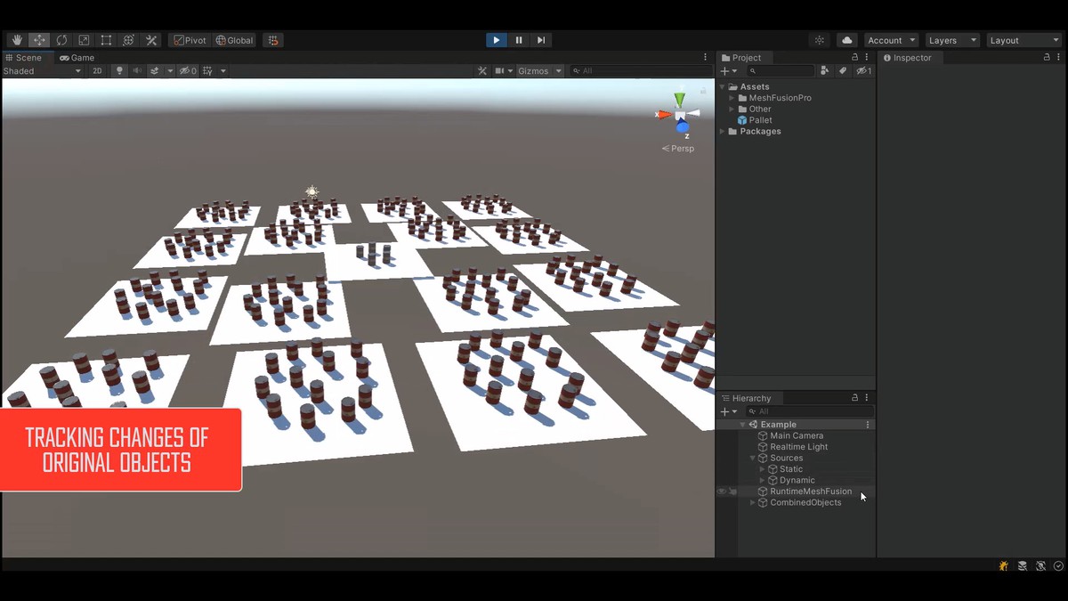Select the Inspector tab
This screenshot has height=601, width=1068.
[908, 57]
